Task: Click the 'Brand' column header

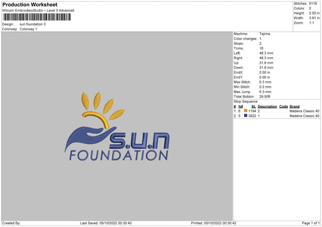Action: (295, 107)
